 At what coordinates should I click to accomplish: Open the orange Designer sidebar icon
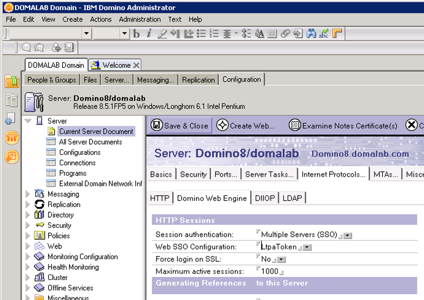pyautogui.click(x=12, y=157)
